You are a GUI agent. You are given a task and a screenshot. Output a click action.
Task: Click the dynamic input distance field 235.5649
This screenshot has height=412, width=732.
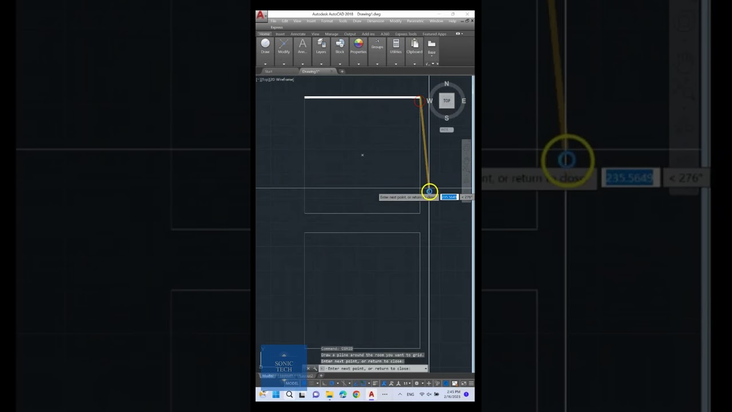tap(449, 197)
